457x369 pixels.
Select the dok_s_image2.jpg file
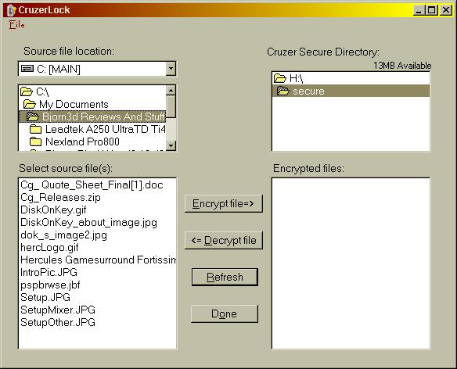[64, 235]
